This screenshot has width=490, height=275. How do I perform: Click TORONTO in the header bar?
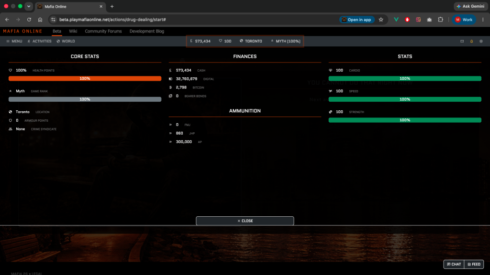coord(251,41)
